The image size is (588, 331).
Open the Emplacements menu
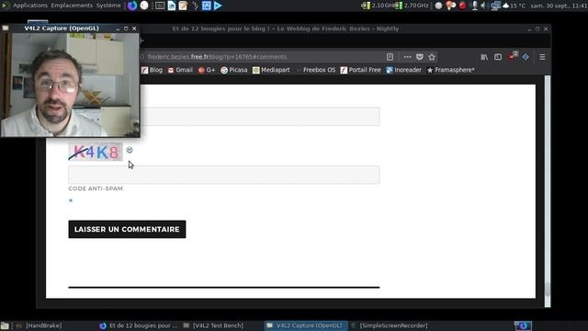[72, 6]
